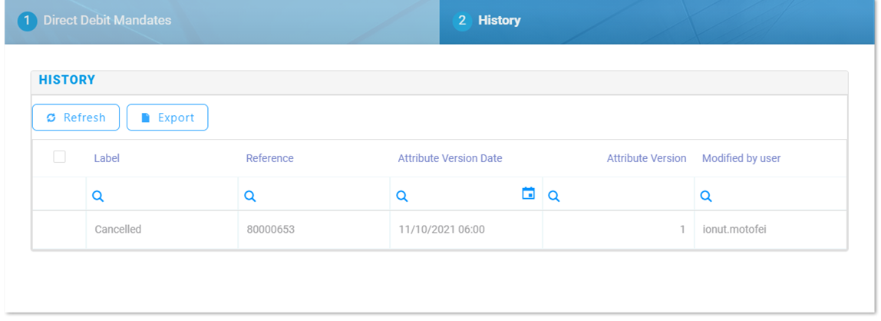Select the History tab

click(499, 21)
